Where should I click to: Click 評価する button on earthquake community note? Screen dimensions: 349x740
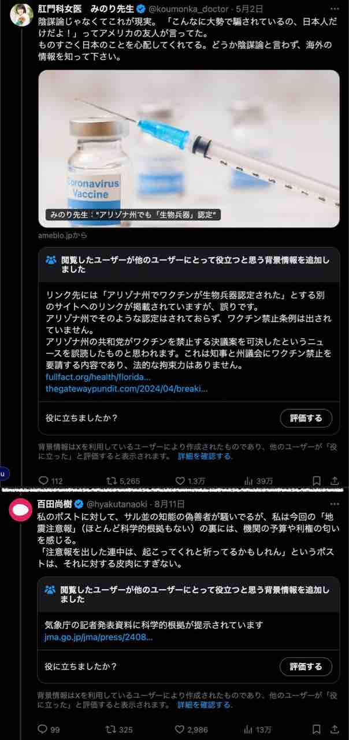(306, 666)
